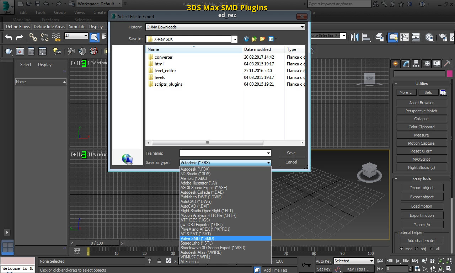Open the Create Selection Set dropdown

pyautogui.click(x=344, y=36)
